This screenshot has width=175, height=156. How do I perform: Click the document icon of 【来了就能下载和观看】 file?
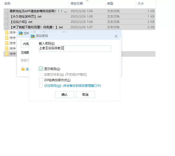[7, 27]
